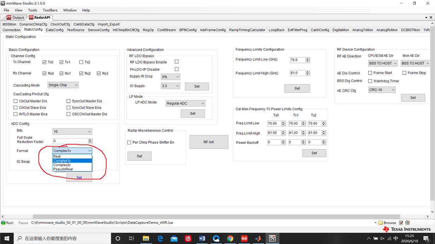Open the IO Supply 3.3 dropdown
Viewport: 435px width, 244px height.
click(x=170, y=86)
